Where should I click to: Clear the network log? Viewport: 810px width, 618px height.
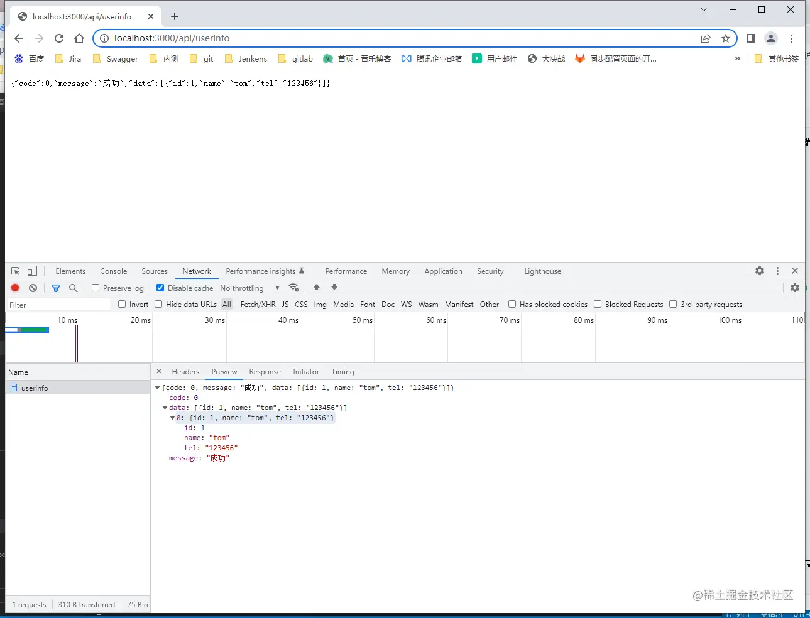coord(33,288)
